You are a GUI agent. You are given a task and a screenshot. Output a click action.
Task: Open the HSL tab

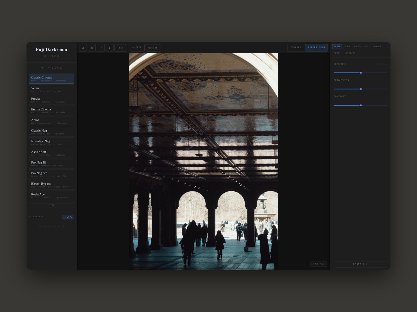click(x=367, y=47)
